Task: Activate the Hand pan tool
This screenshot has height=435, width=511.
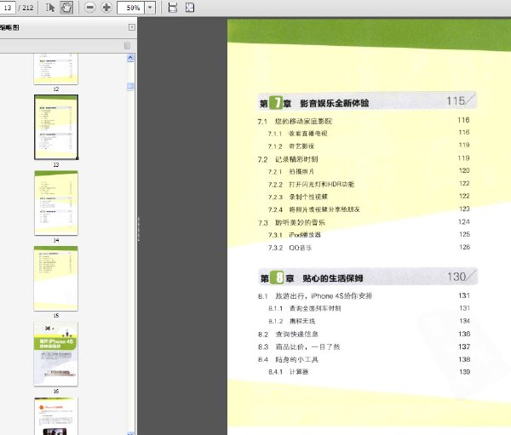Action: click(66, 7)
